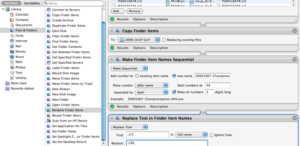Open the Place number after name dropdown
The height and width of the screenshot is (146, 300).
tap(151, 86)
